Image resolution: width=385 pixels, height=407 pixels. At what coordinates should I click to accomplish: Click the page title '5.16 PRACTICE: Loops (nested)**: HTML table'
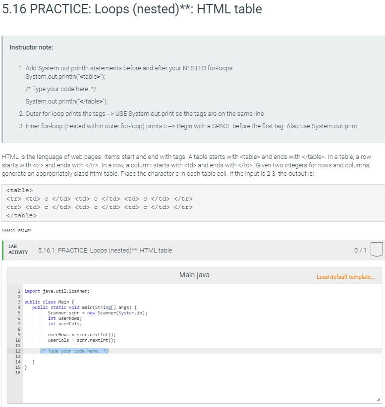(132, 9)
